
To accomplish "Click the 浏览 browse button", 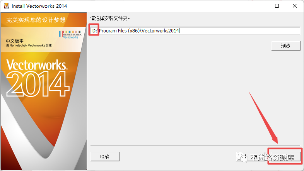I will point(286,46).
